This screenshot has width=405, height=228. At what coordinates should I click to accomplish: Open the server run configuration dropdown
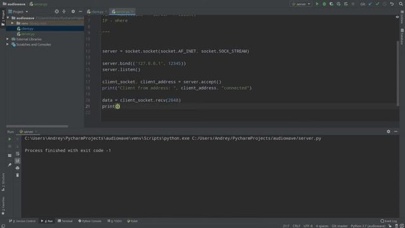(301, 4)
